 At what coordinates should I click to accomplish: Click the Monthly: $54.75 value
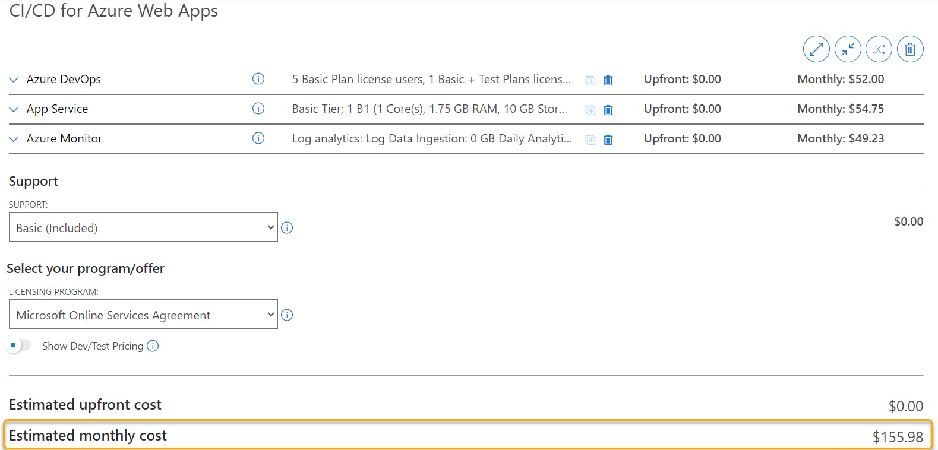pos(841,109)
